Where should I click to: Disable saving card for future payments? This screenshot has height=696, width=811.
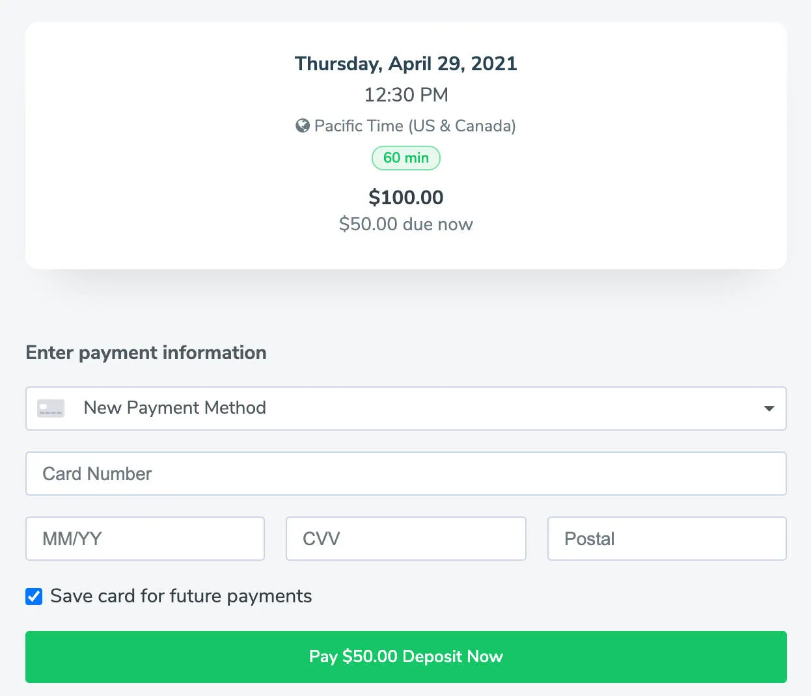click(x=33, y=596)
